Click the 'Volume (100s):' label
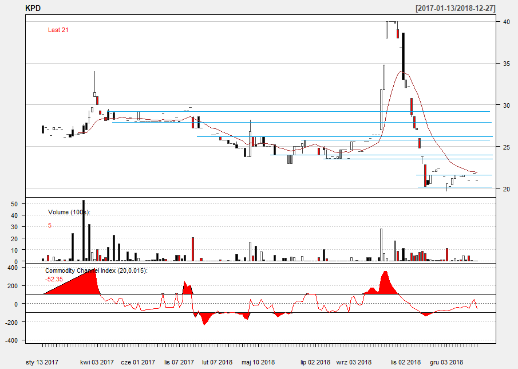Viewport: 518px width, 369px height. click(69, 212)
